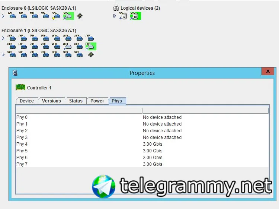Screen dimensions: 279x209
Task: Click the Phy 0 row label
Action: (x=22, y=117)
